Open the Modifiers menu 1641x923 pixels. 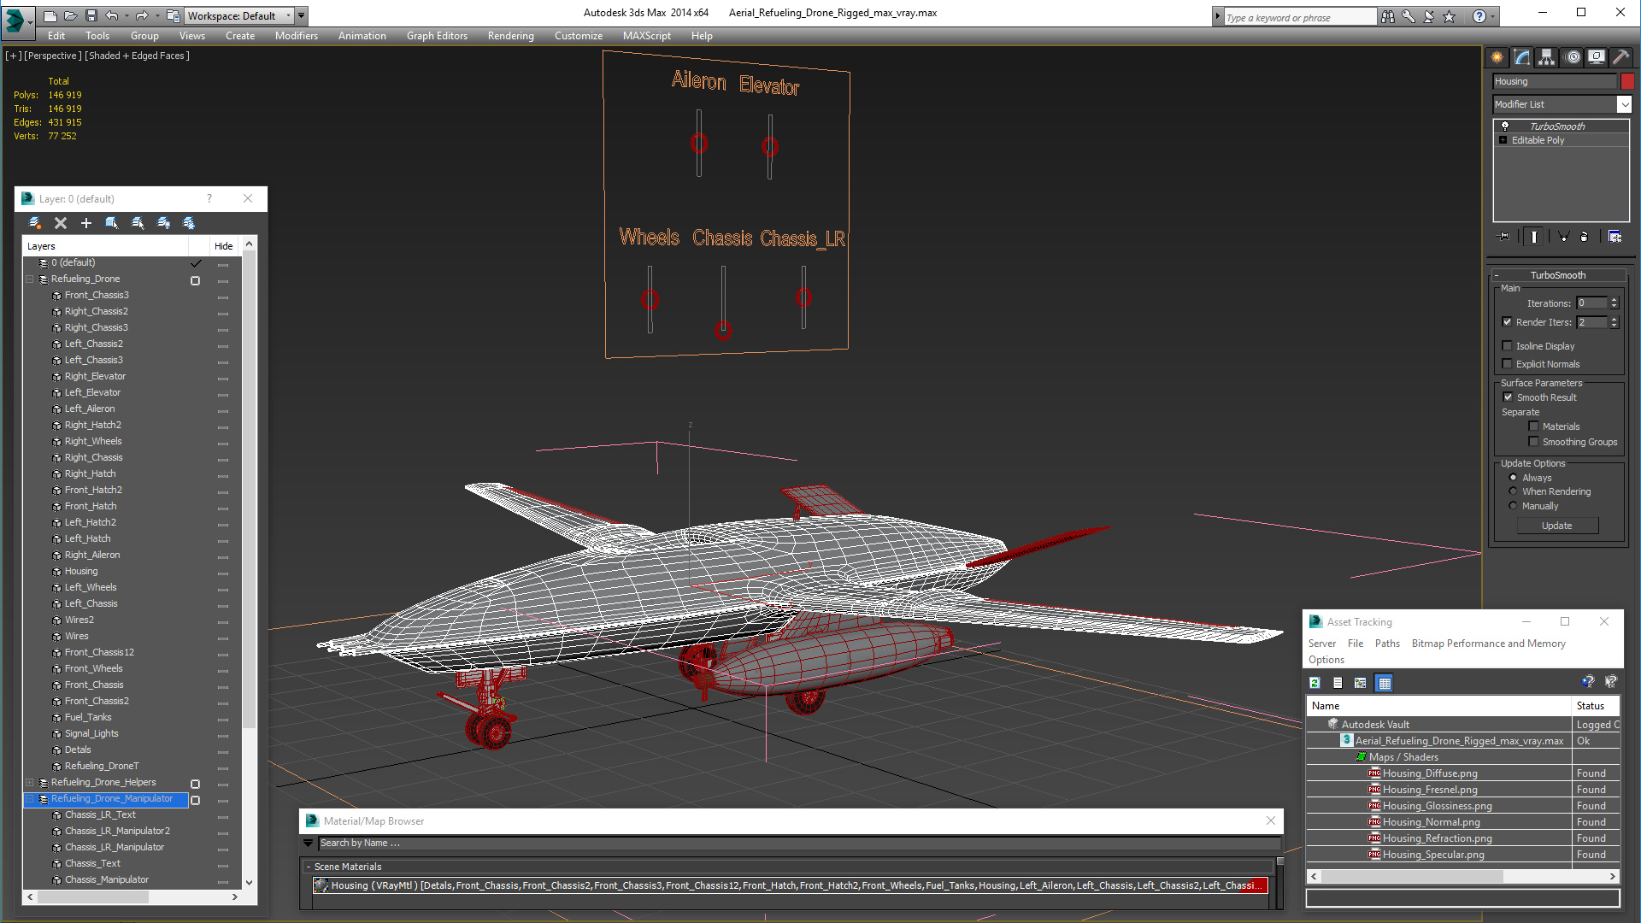(296, 36)
